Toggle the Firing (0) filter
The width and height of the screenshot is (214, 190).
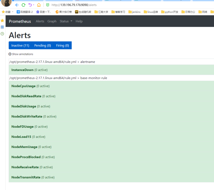(x=62, y=46)
